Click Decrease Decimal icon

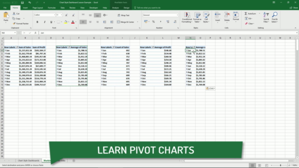pyautogui.click(x=175, y=22)
